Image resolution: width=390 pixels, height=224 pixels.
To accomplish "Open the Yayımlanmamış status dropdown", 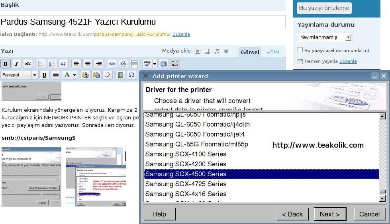I will tap(325, 37).
